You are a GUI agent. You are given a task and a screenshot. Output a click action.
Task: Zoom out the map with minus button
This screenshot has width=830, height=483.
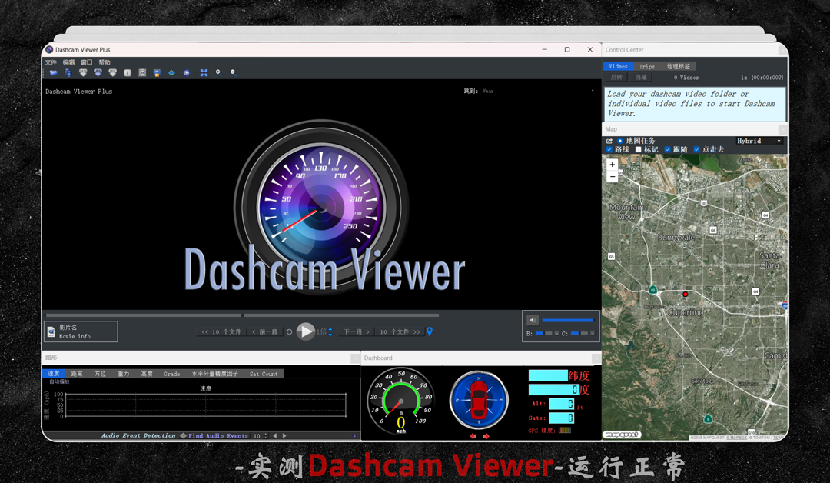tap(613, 176)
